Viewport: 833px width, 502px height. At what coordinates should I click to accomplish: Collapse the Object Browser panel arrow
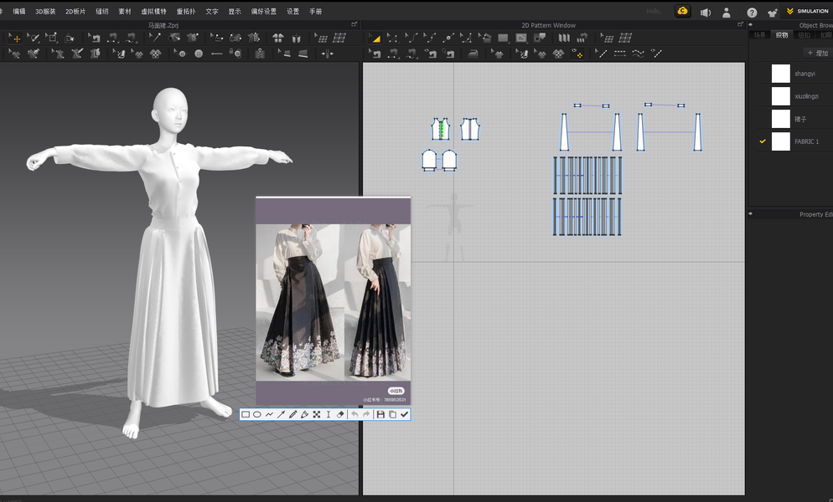coord(751,25)
